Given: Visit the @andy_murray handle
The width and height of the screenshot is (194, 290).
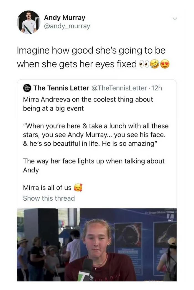Looking at the screenshot, I should 67,26.
